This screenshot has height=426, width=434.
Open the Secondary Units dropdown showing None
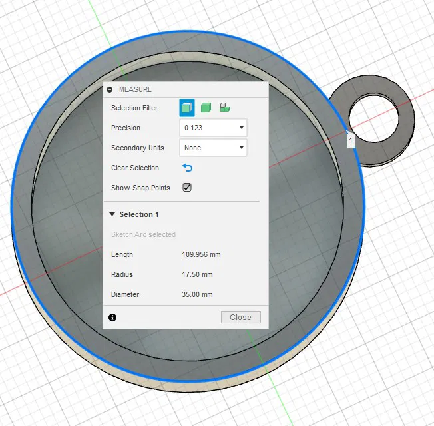(x=213, y=148)
